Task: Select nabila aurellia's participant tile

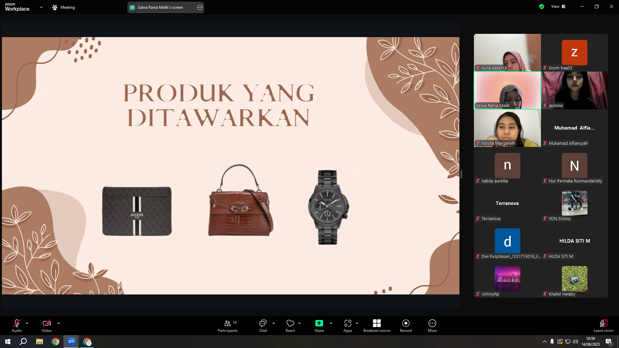Action: 507,166
